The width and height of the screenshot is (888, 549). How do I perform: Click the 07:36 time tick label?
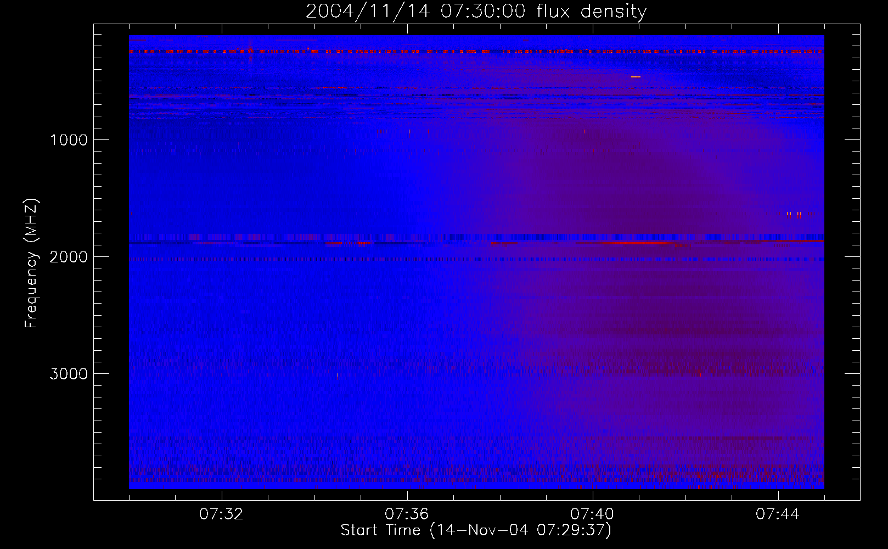click(407, 514)
